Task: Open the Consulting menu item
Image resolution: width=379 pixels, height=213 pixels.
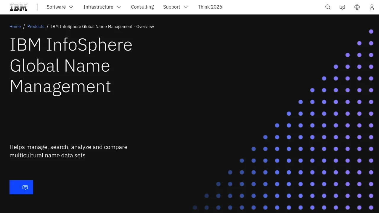Action: tap(142, 7)
